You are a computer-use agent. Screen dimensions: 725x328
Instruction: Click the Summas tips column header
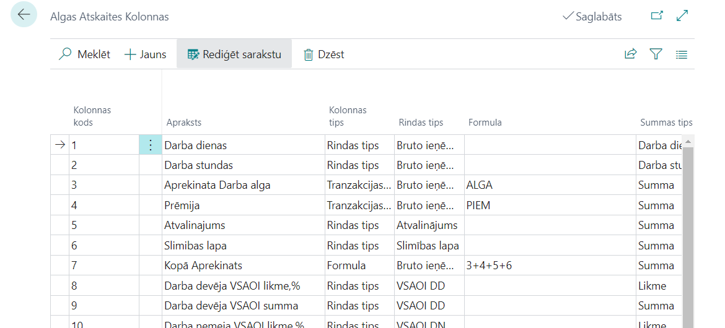(x=666, y=123)
